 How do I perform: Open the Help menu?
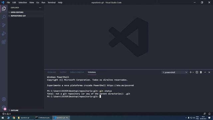[60, 2]
